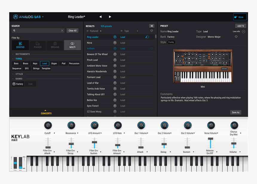Click the Funky style tag

171,42
